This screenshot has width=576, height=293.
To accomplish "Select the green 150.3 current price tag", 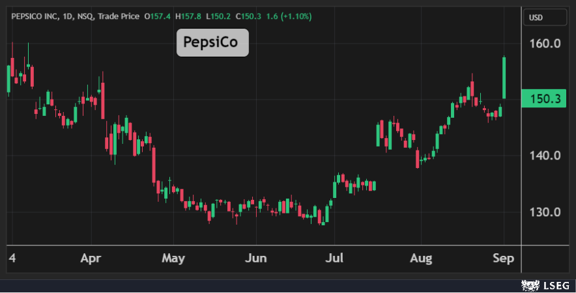I will [544, 99].
